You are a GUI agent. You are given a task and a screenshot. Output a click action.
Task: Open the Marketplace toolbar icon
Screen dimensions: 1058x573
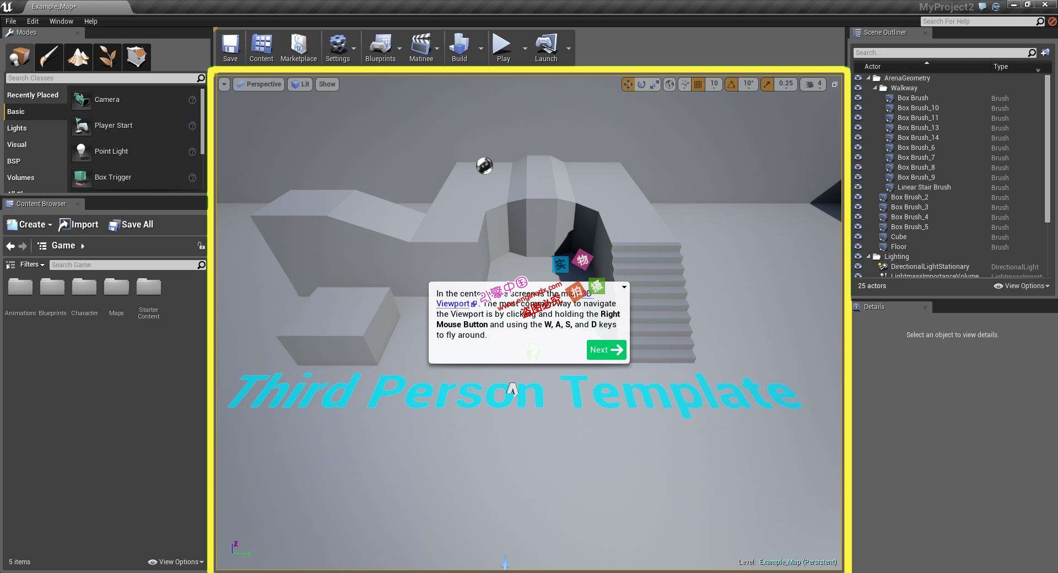pyautogui.click(x=299, y=47)
